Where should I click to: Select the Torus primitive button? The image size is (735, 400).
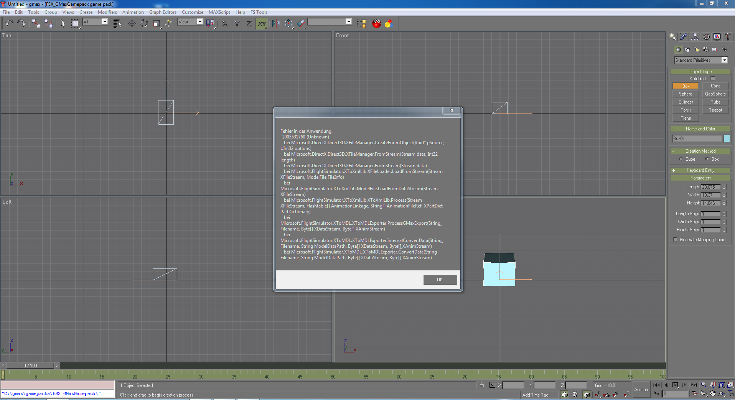[686, 110]
